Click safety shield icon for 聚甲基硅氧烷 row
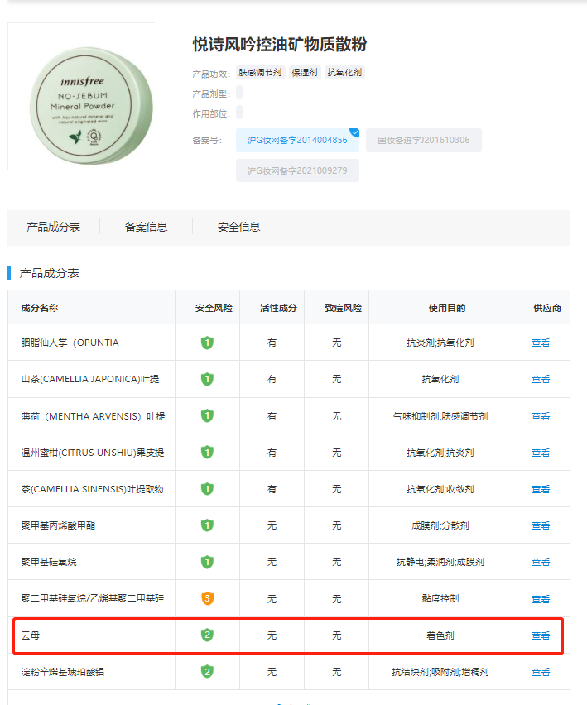The height and width of the screenshot is (705, 587). [207, 562]
